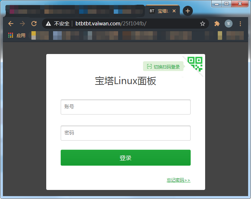The height and width of the screenshot is (199, 251).
Task: Click the green 登录 login button
Action: pos(126,158)
